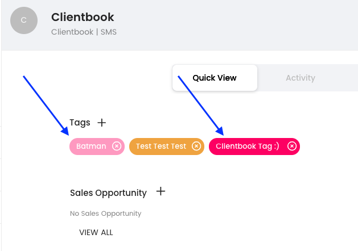Click the Clientbook contact name heading
358x251 pixels.
pos(83,18)
